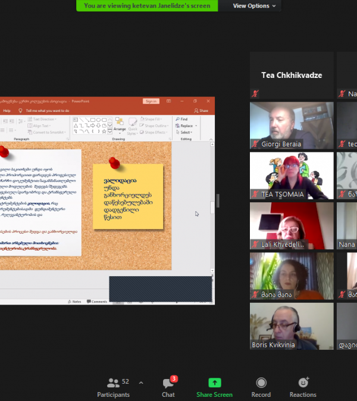
Task: Select Tea Chkhikvadze's video tile
Action: pyautogui.click(x=292, y=75)
